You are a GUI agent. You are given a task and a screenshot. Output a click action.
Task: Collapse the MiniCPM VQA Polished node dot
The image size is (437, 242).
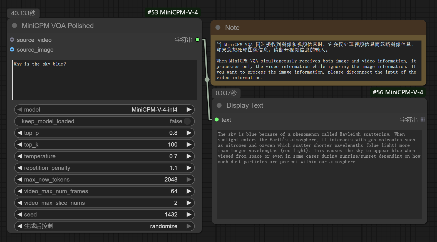coord(14,26)
